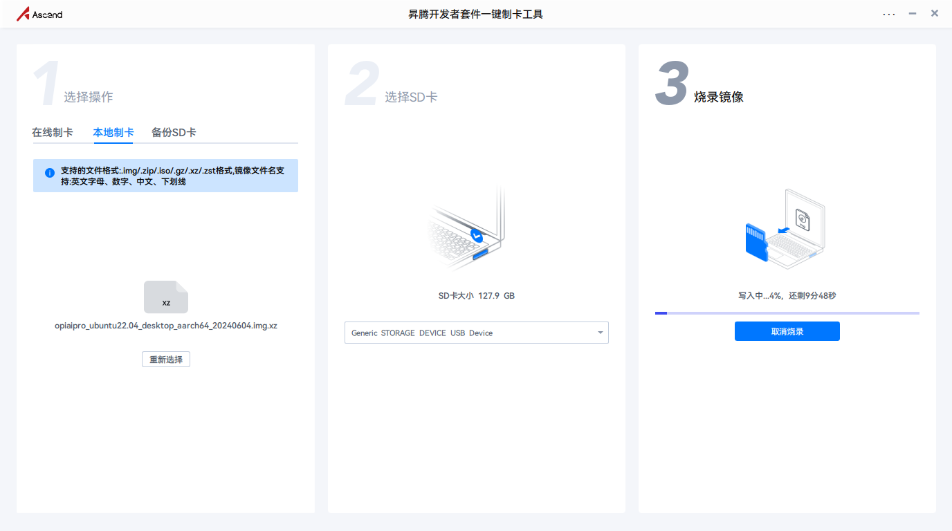Click the image-writing progress bar
The image size is (952, 531).
click(787, 313)
